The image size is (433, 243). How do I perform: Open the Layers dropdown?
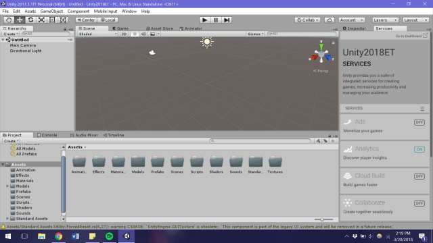385,20
